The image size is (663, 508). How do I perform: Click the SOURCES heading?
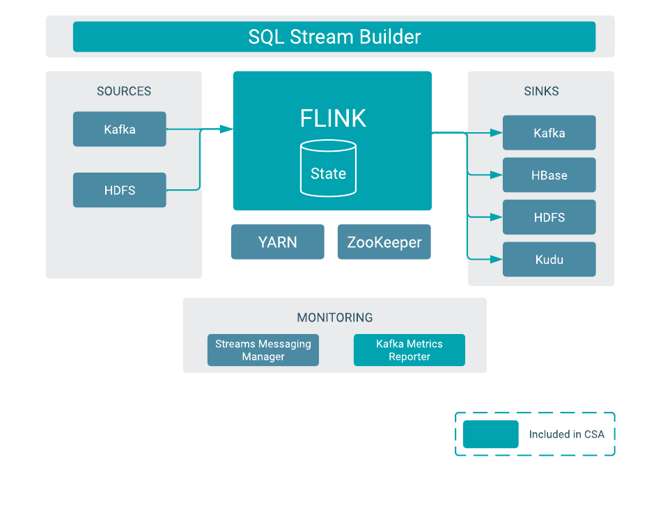pyautogui.click(x=124, y=91)
